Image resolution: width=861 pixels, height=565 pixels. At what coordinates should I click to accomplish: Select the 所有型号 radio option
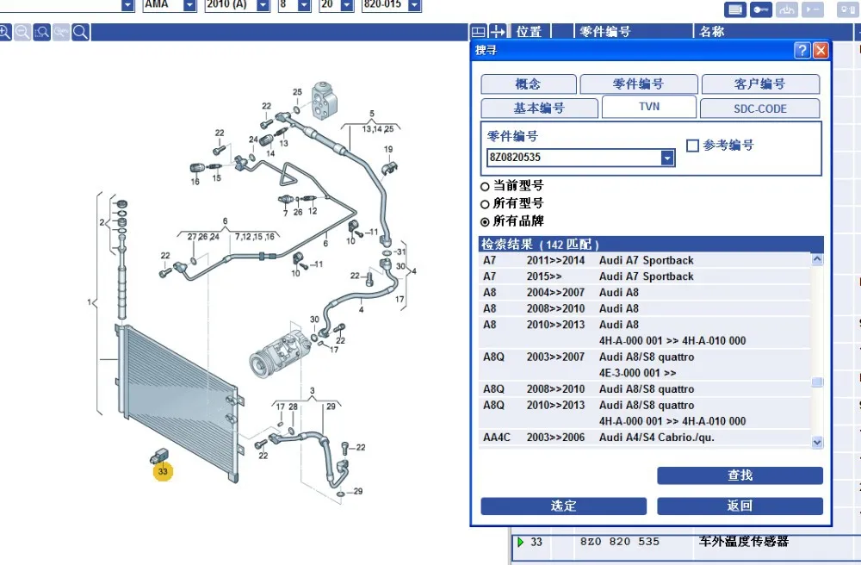(484, 204)
